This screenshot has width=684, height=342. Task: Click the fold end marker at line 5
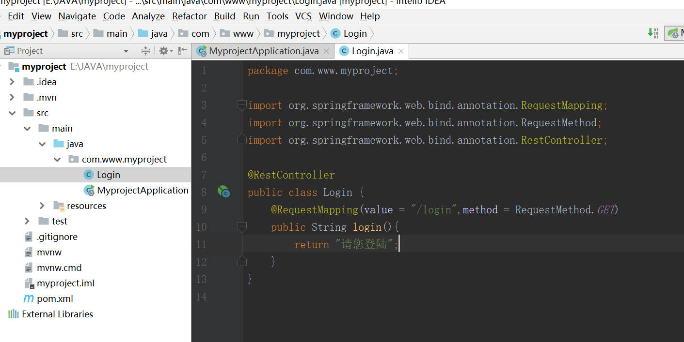pos(242,140)
